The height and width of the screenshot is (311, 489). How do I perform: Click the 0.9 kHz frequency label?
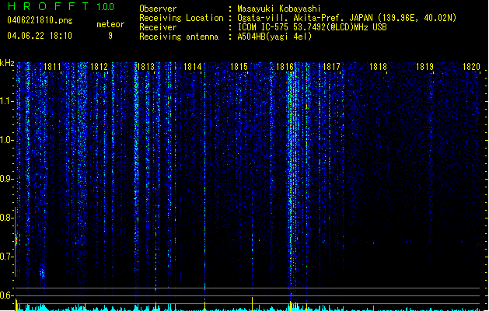tap(7, 179)
